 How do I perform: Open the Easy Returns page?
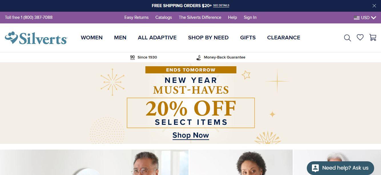click(136, 17)
